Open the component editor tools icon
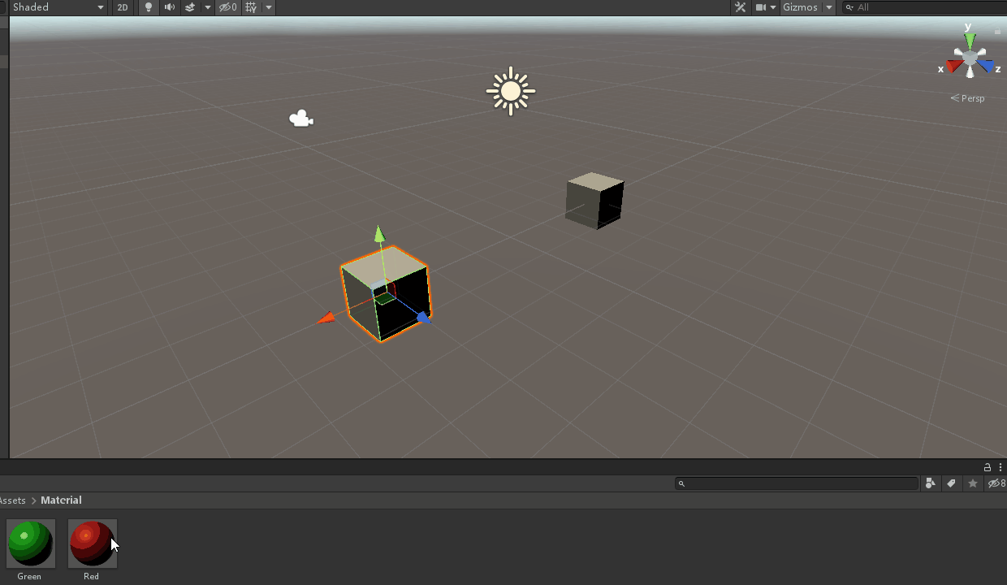Image resolution: width=1007 pixels, height=585 pixels. [740, 7]
